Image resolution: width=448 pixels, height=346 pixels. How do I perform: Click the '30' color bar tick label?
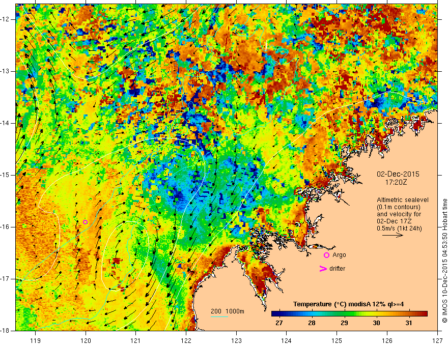377,323
